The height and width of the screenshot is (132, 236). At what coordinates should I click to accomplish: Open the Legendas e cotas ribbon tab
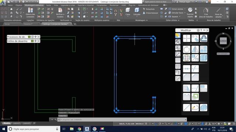click(x=68, y=5)
